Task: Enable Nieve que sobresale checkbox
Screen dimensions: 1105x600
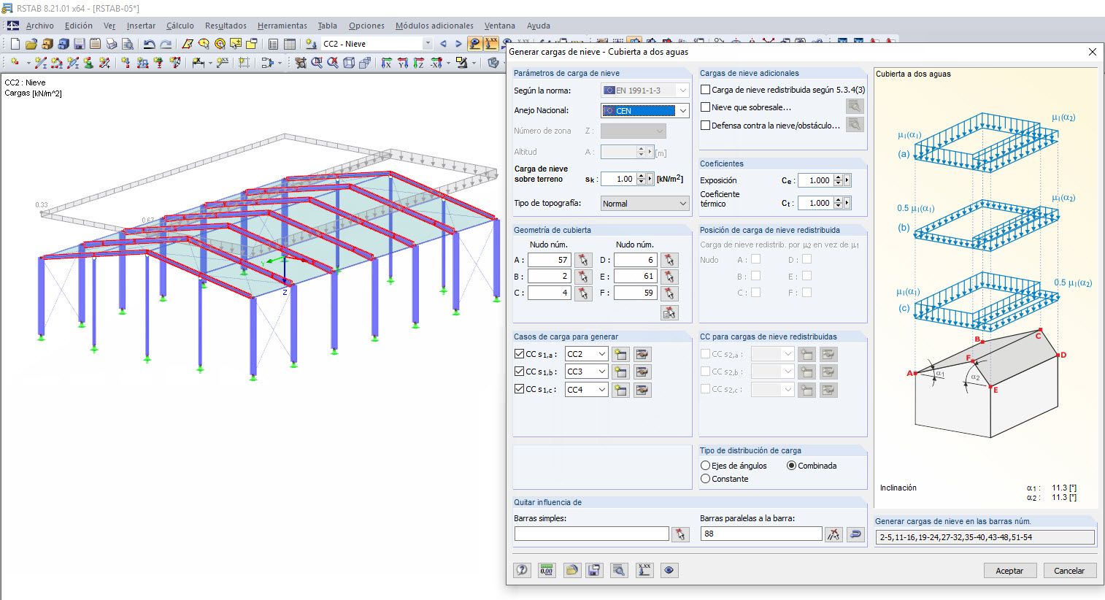Action: [706, 107]
